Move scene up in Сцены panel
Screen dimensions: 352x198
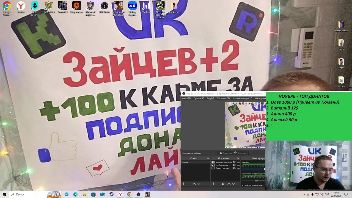pos(194,184)
